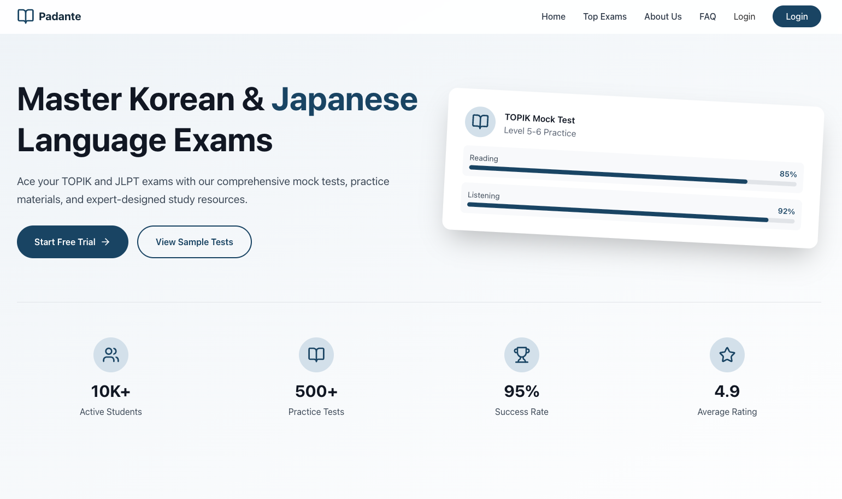Screen dimensions: 842x499
Task: Click the Practice Tests open book icon
Action: tap(316, 354)
